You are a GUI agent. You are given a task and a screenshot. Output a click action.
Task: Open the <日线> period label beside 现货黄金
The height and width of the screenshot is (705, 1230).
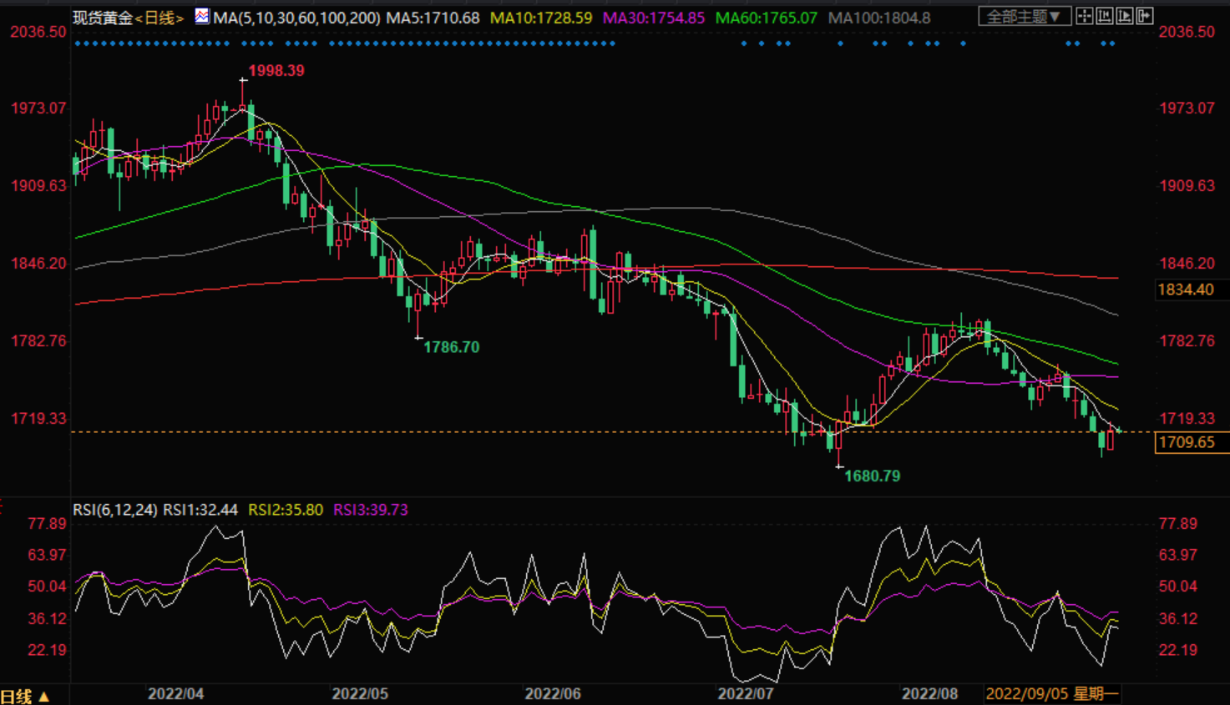[159, 18]
